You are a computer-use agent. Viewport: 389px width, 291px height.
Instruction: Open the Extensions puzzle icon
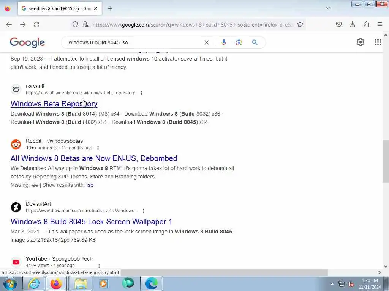click(366, 24)
